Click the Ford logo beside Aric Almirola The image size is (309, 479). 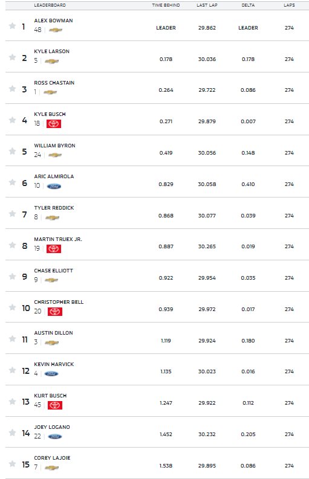tap(54, 186)
